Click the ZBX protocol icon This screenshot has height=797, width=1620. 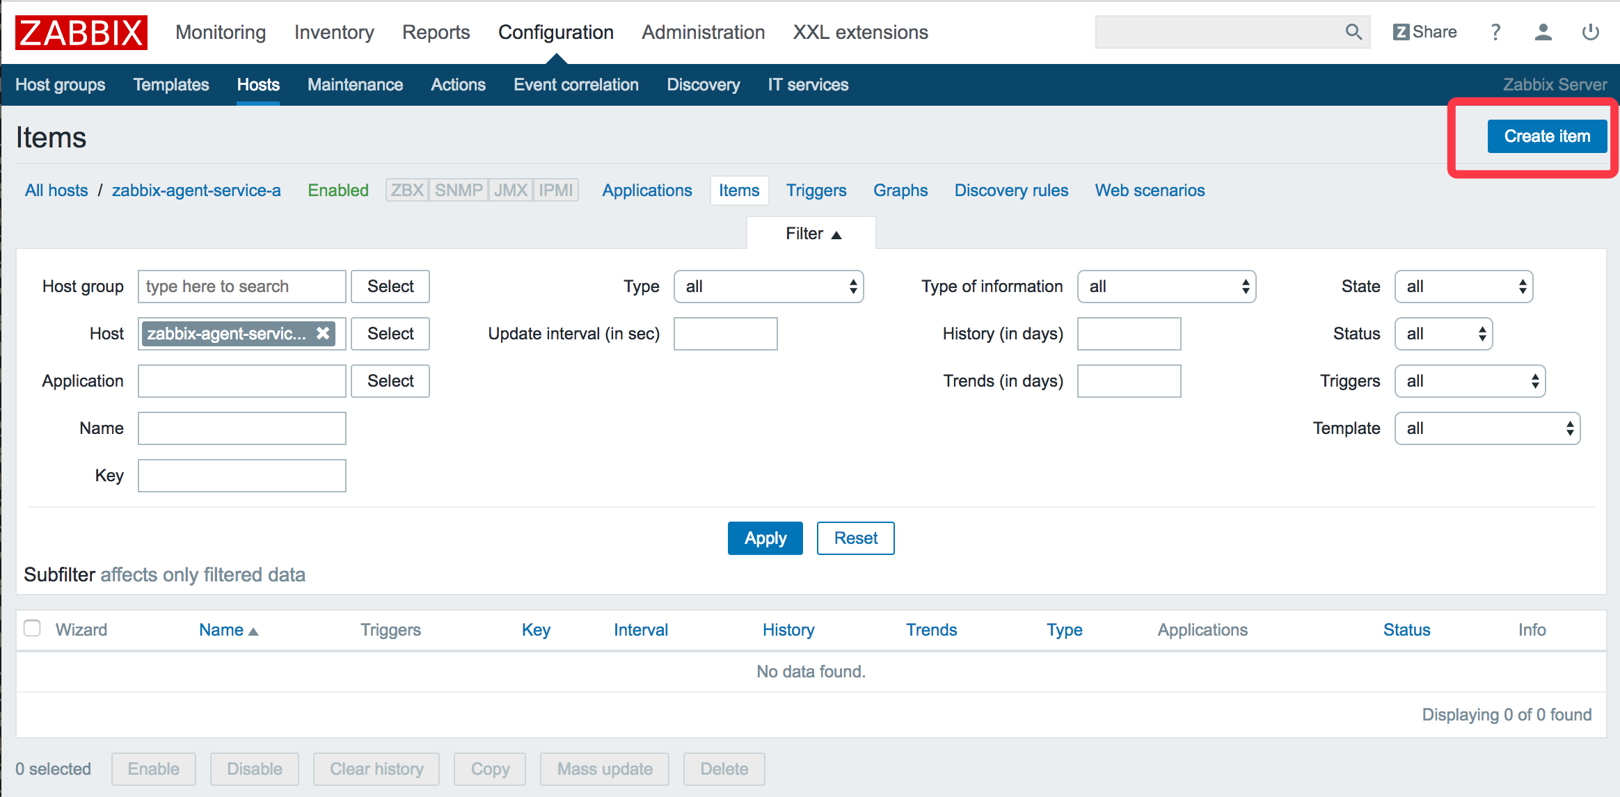pos(407,191)
